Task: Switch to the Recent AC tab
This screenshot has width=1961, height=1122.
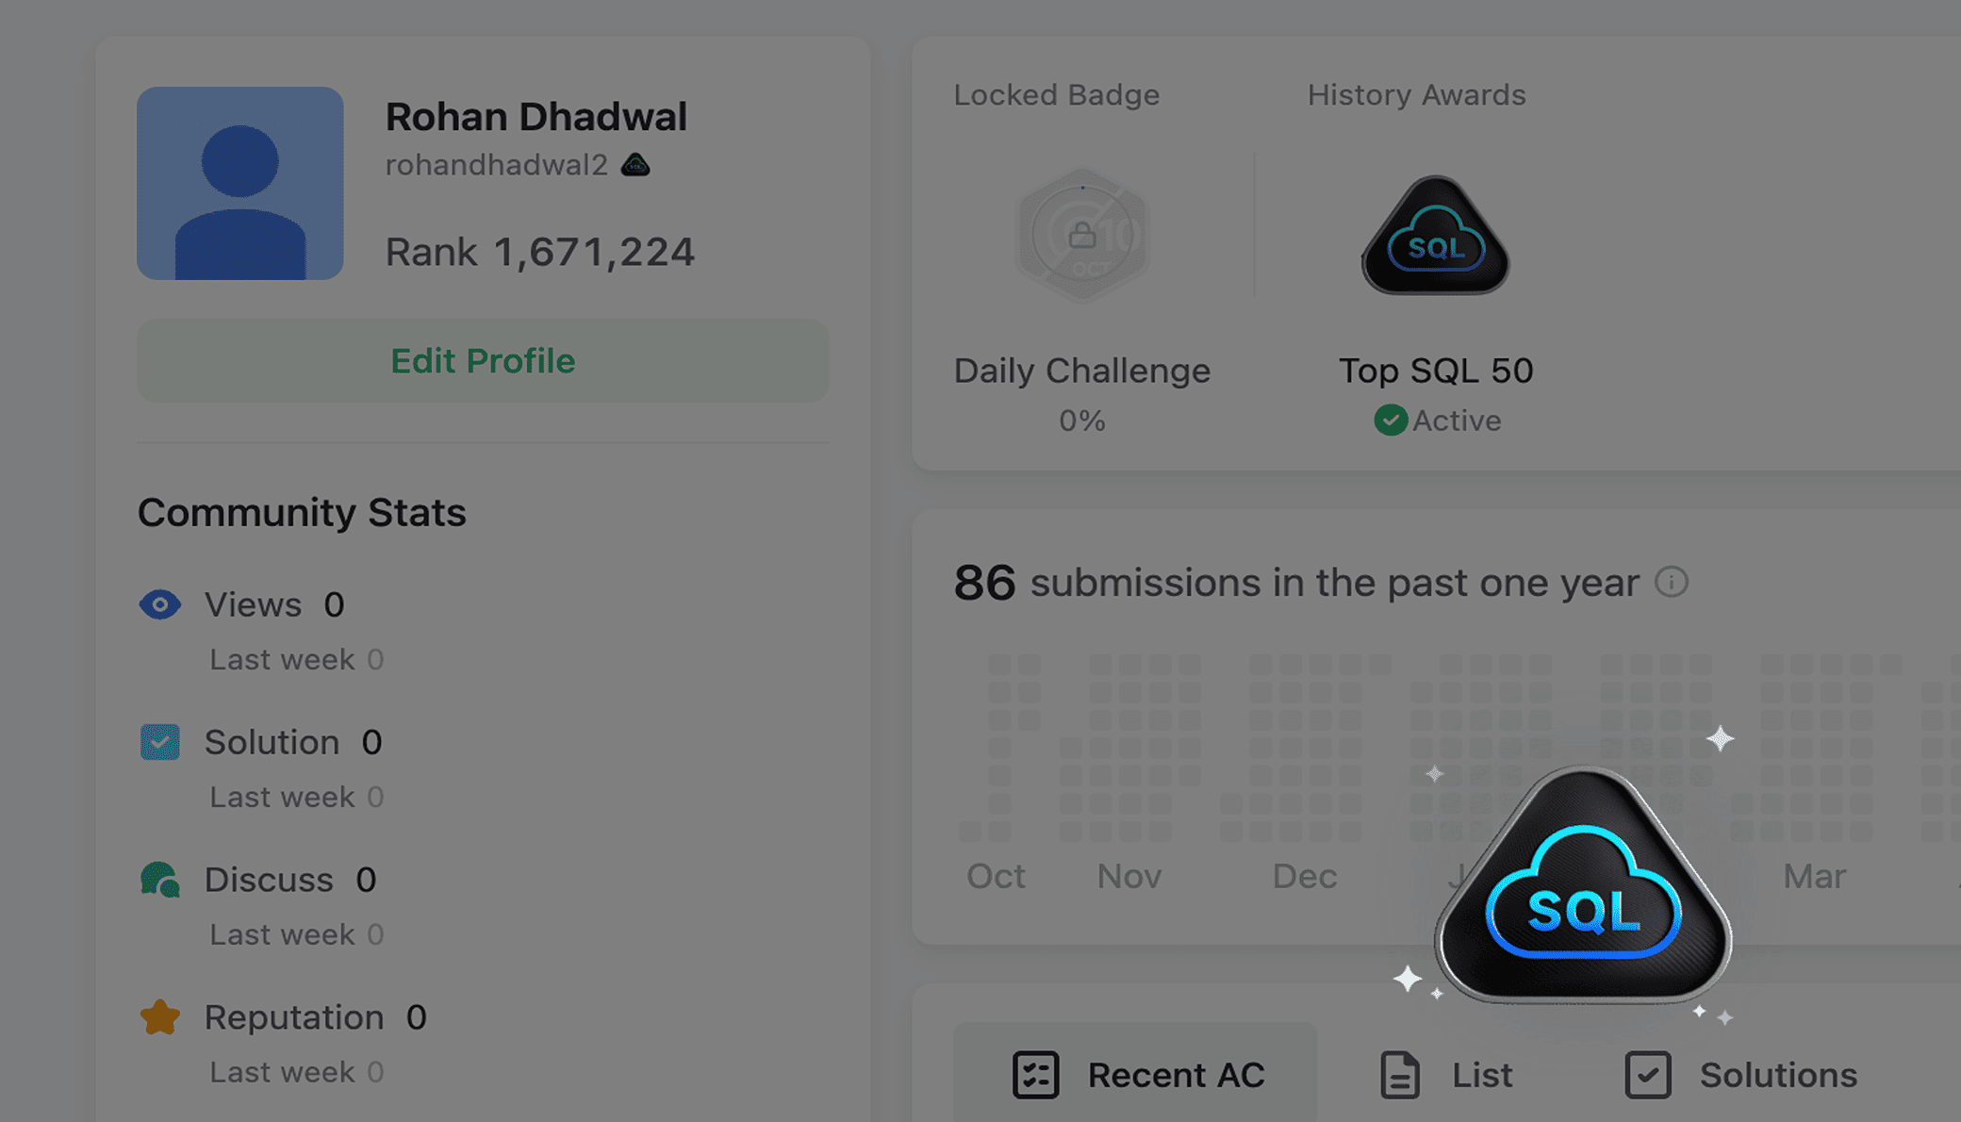Action: pyautogui.click(x=1135, y=1074)
